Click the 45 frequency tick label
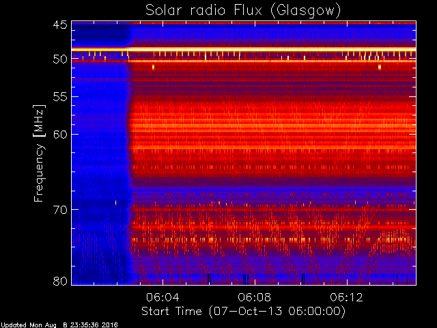 (x=60, y=25)
